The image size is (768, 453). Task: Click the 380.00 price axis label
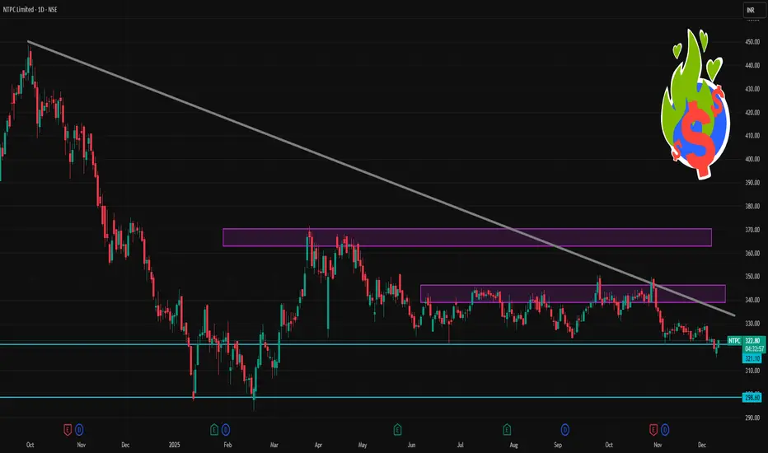click(x=752, y=206)
